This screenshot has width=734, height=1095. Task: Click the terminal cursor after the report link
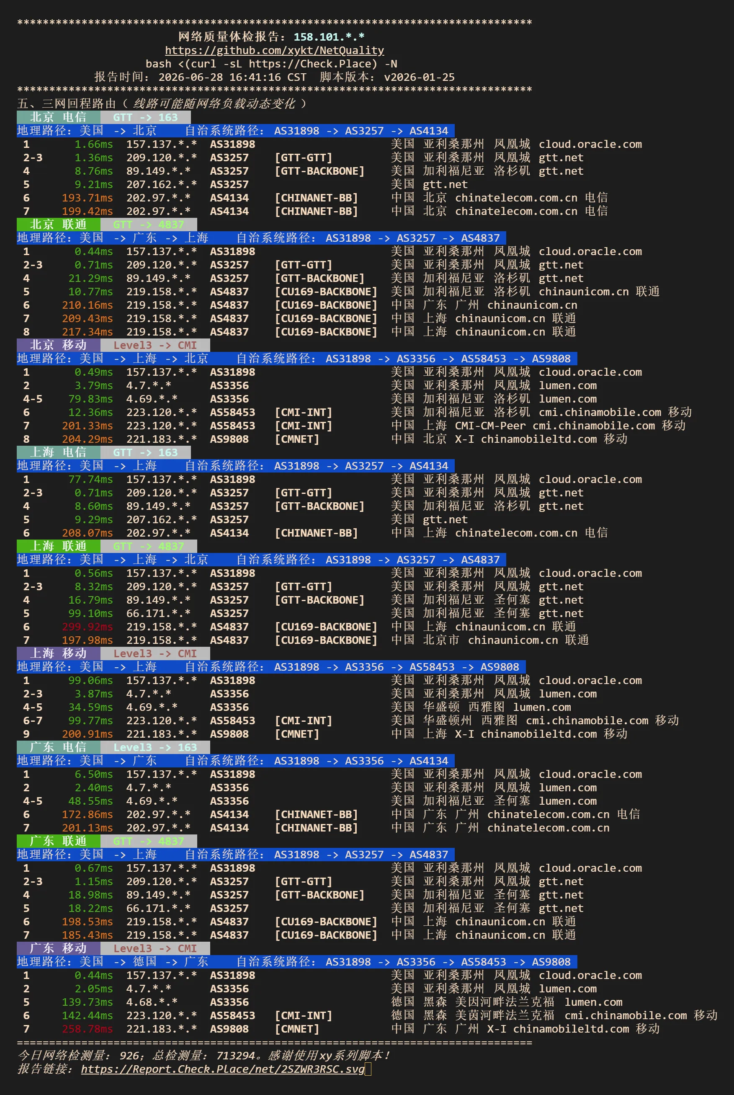click(368, 1069)
